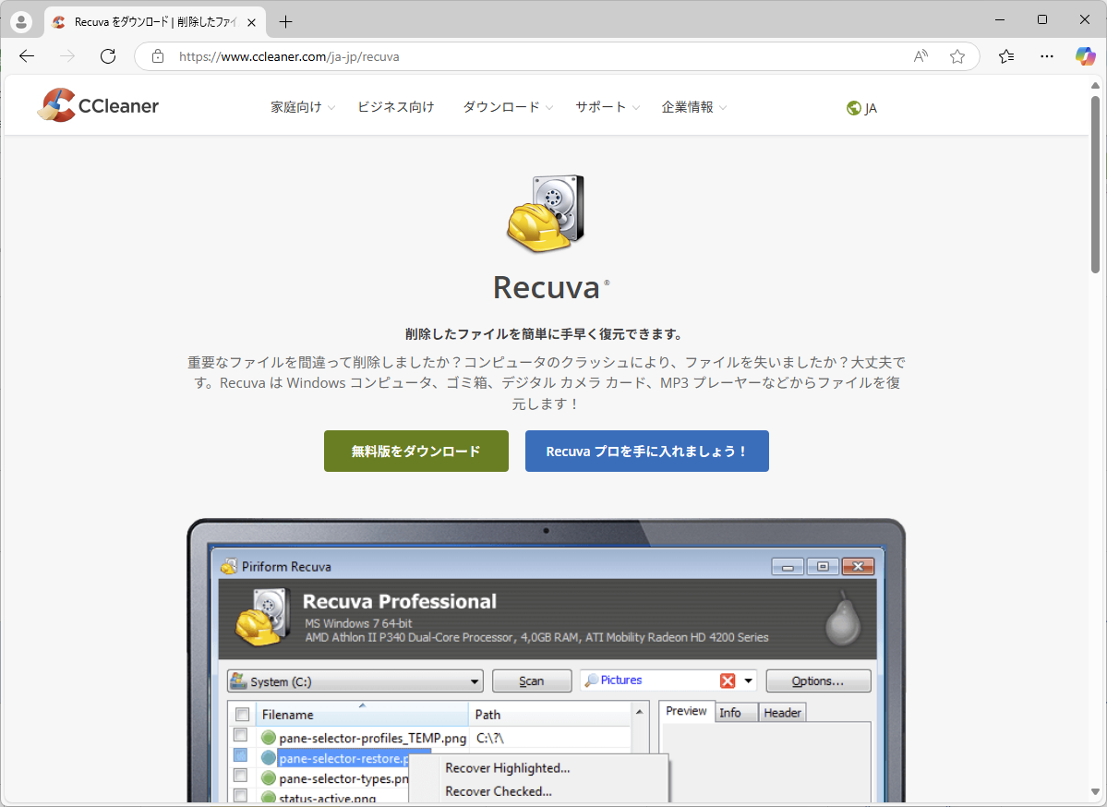
Task: Check box for status-active.png row
Action: tap(241, 796)
